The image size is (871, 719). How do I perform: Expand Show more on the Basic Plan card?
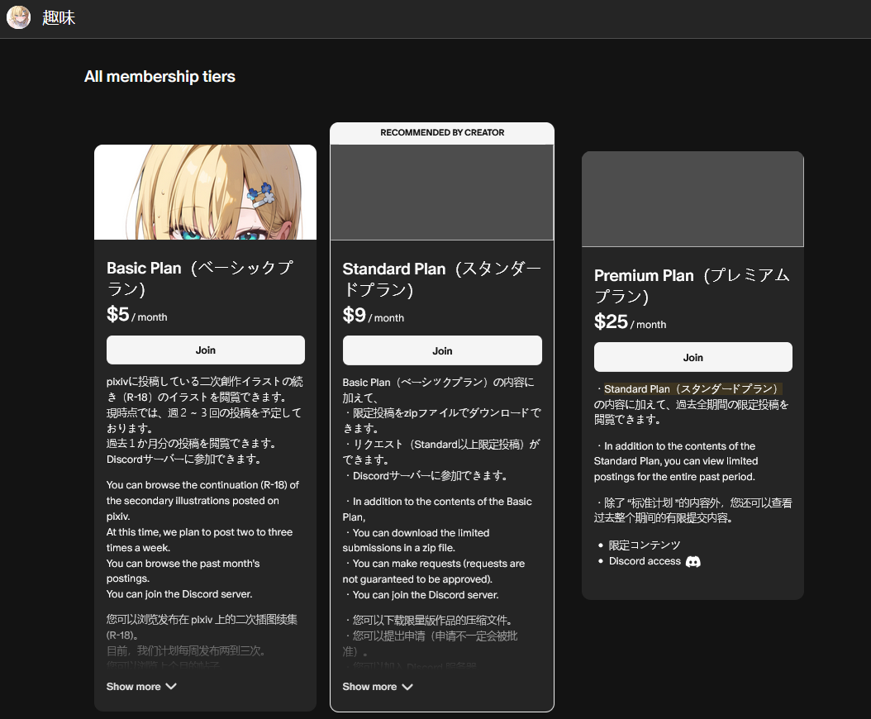click(141, 686)
